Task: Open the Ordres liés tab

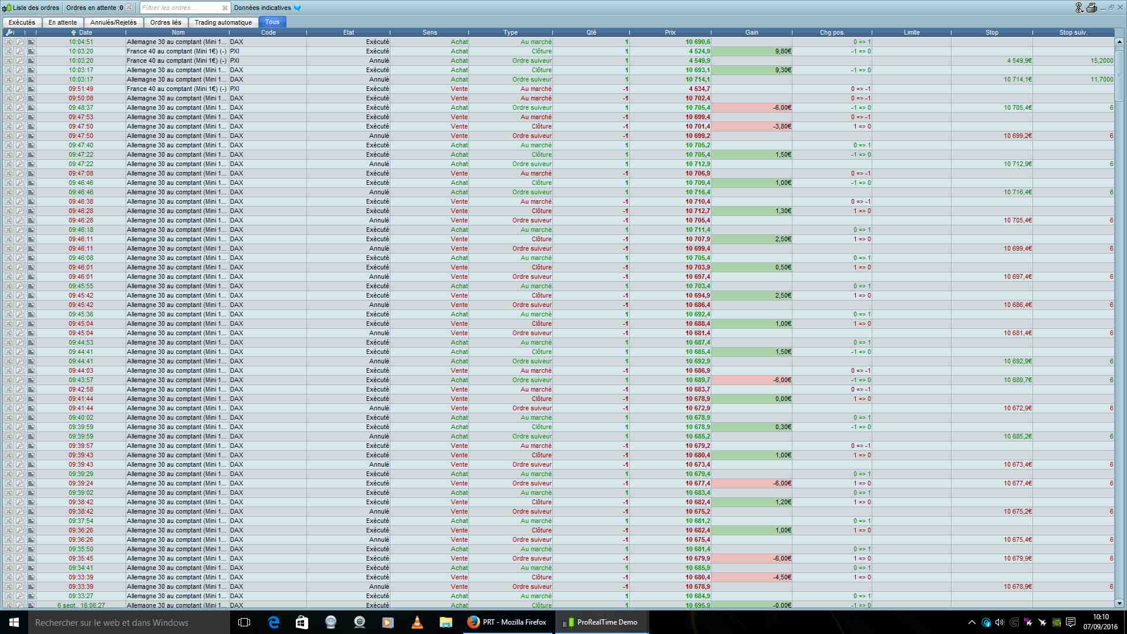Action: click(166, 22)
